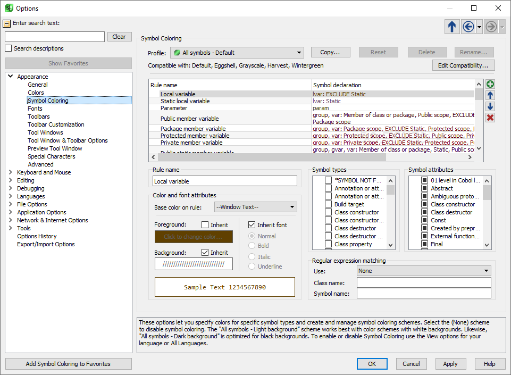Toggle the Inherit font checkbox
Image resolution: width=511 pixels, height=375 pixels.
click(x=252, y=224)
